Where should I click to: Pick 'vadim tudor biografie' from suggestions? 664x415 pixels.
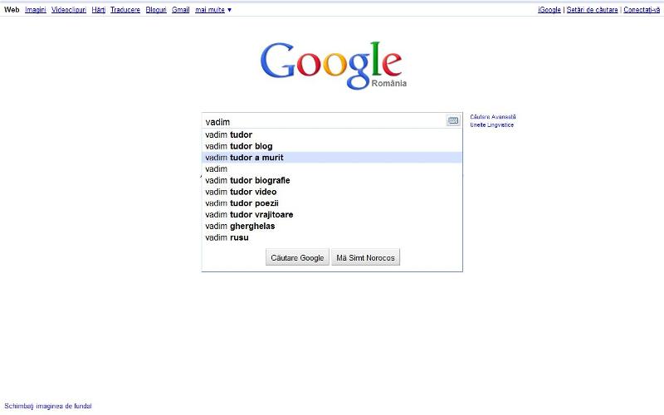click(247, 180)
